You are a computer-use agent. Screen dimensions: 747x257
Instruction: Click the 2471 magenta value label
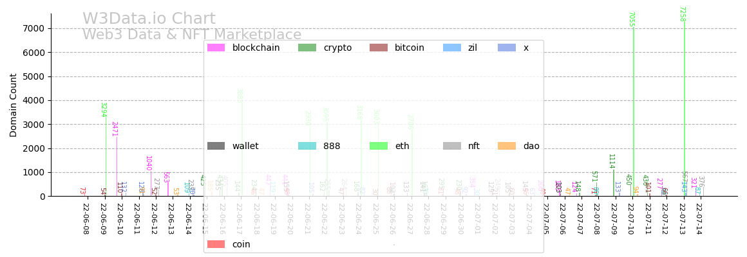point(114,128)
